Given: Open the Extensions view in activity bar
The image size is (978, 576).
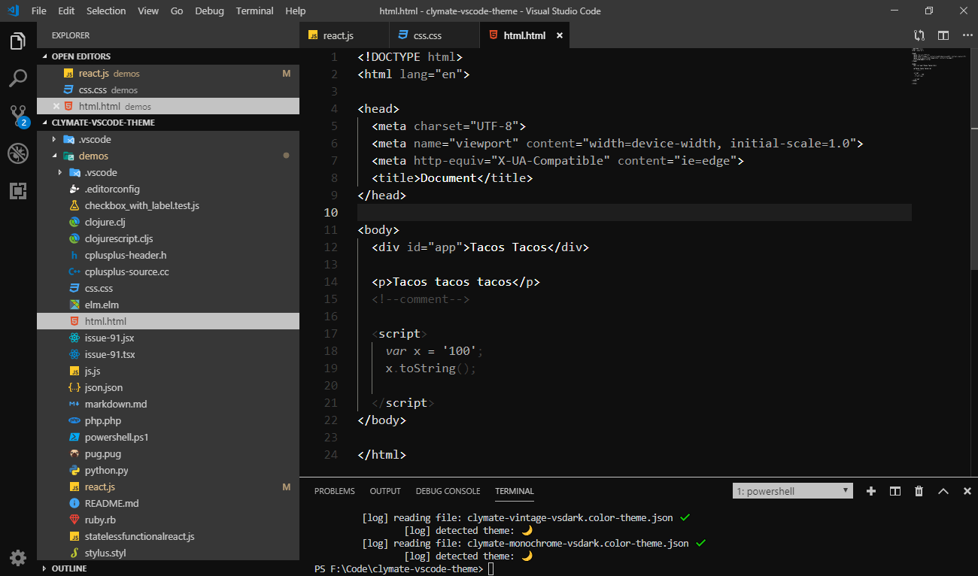Looking at the screenshot, I should pyautogui.click(x=18, y=190).
